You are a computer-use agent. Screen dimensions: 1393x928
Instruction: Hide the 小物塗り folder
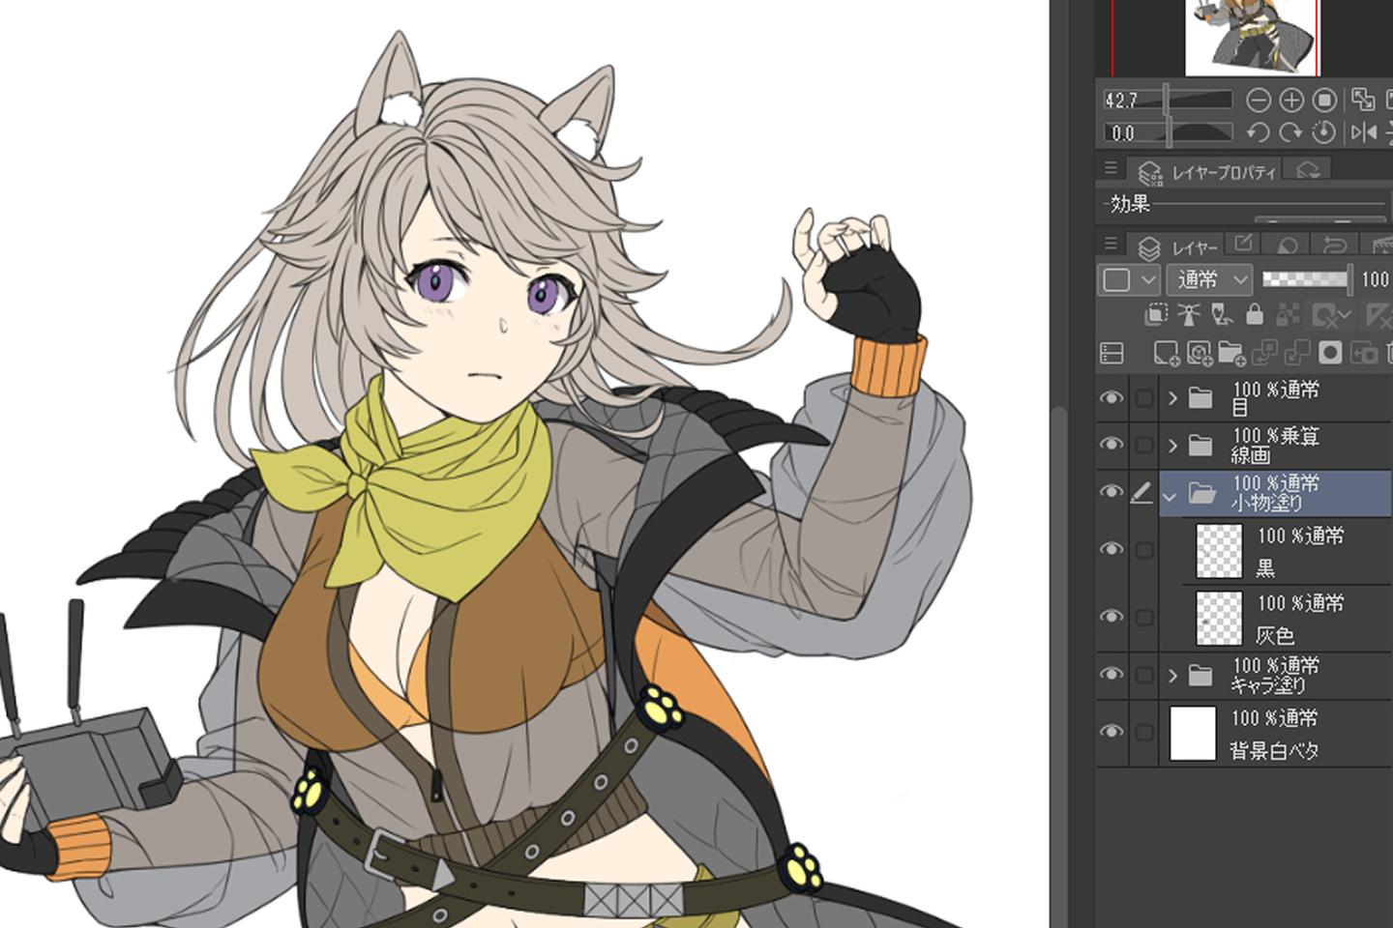(1111, 492)
